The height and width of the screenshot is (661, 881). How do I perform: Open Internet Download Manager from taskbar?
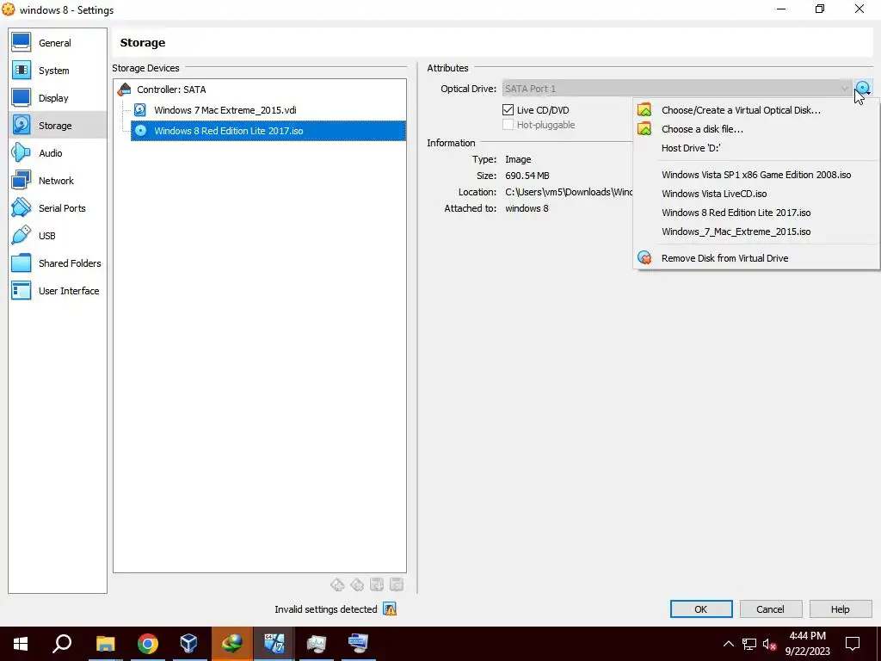(x=231, y=644)
